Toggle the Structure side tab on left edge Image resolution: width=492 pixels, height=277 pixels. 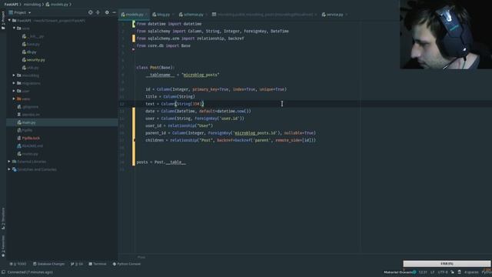click(x=3, y=219)
